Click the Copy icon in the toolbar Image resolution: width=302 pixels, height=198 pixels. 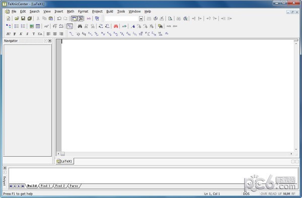tap(44, 19)
